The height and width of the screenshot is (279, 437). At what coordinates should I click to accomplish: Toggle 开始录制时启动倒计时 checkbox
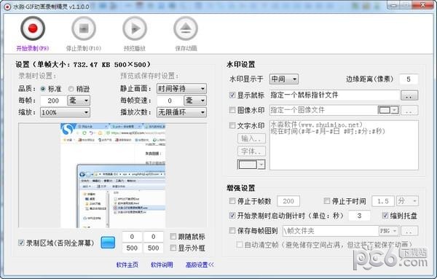click(x=232, y=215)
